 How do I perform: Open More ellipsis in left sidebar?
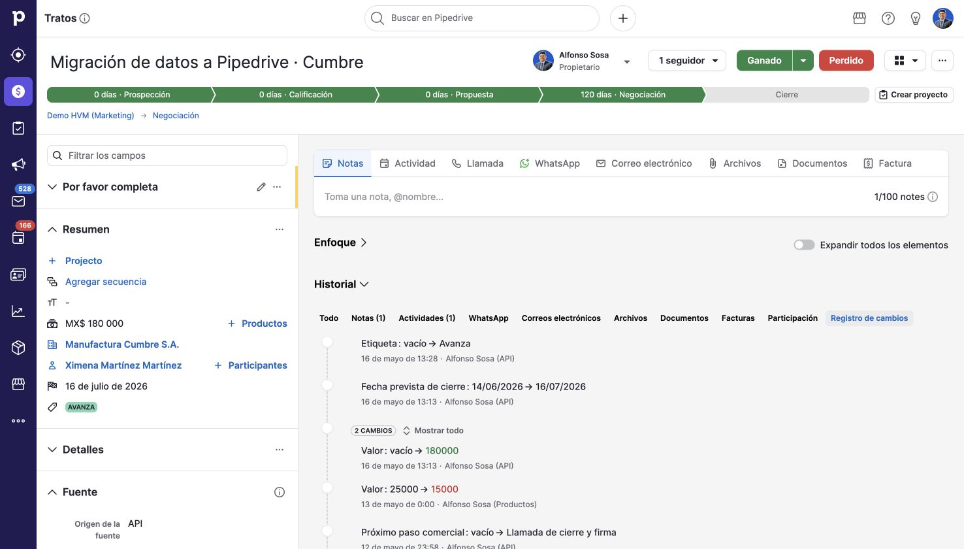18,421
